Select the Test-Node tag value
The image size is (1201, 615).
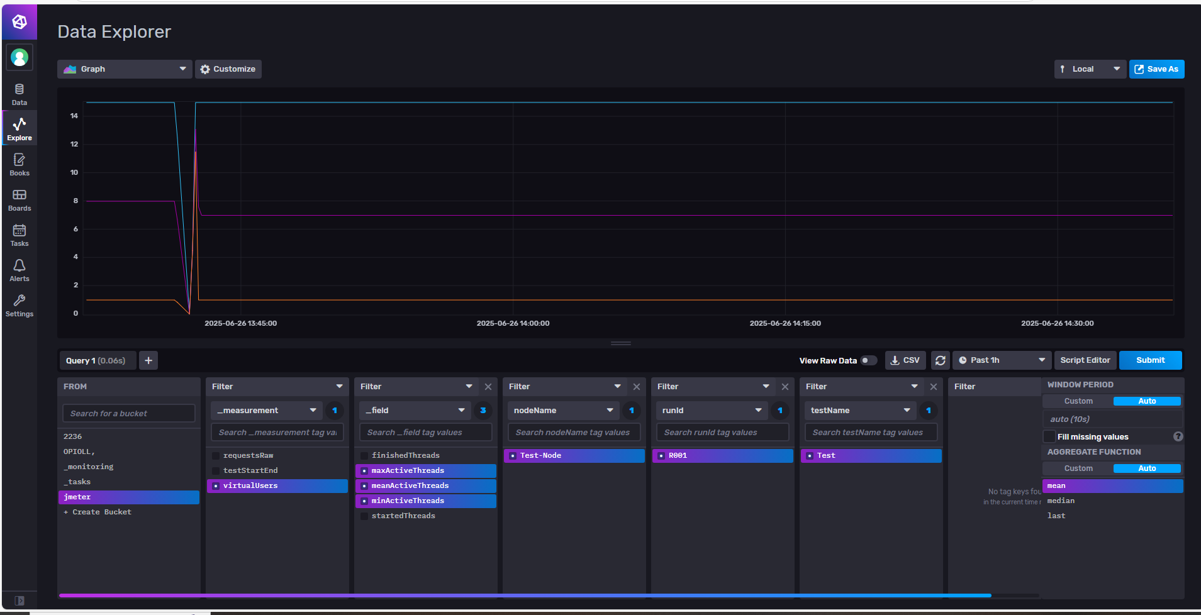tap(574, 456)
